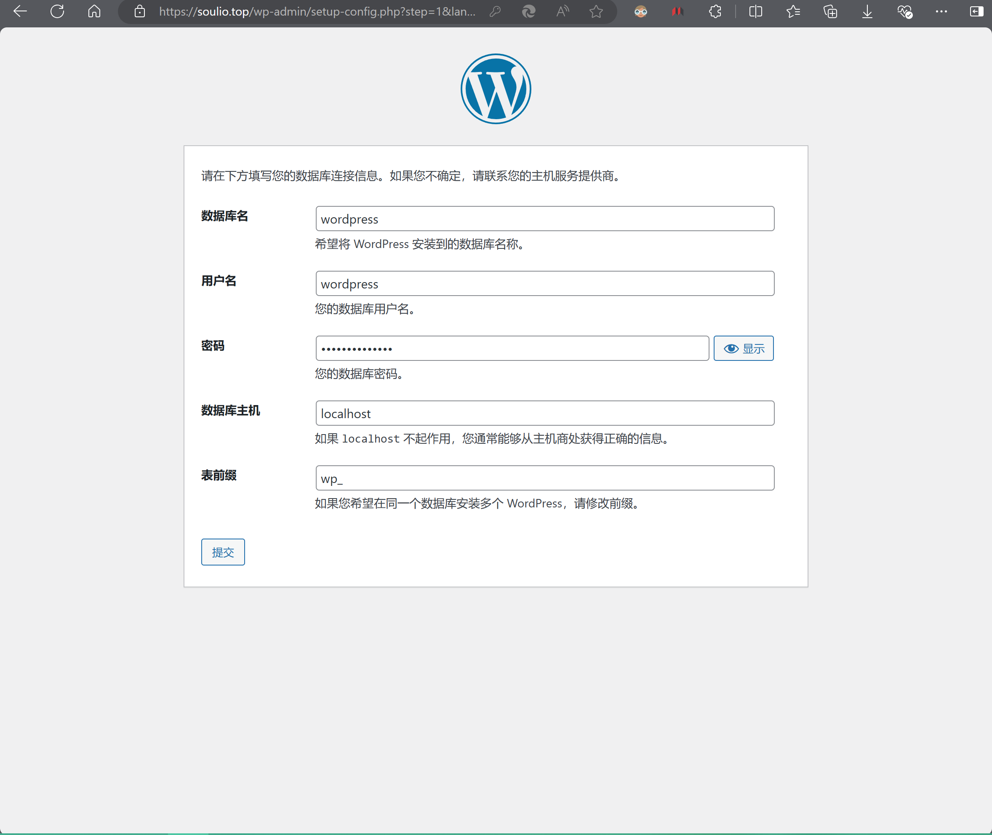View site information via lock icon
Viewport: 992px width, 835px height.
pyautogui.click(x=140, y=11)
